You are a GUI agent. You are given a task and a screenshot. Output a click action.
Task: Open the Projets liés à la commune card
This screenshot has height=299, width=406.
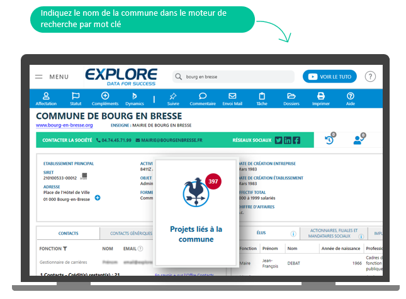196,212
